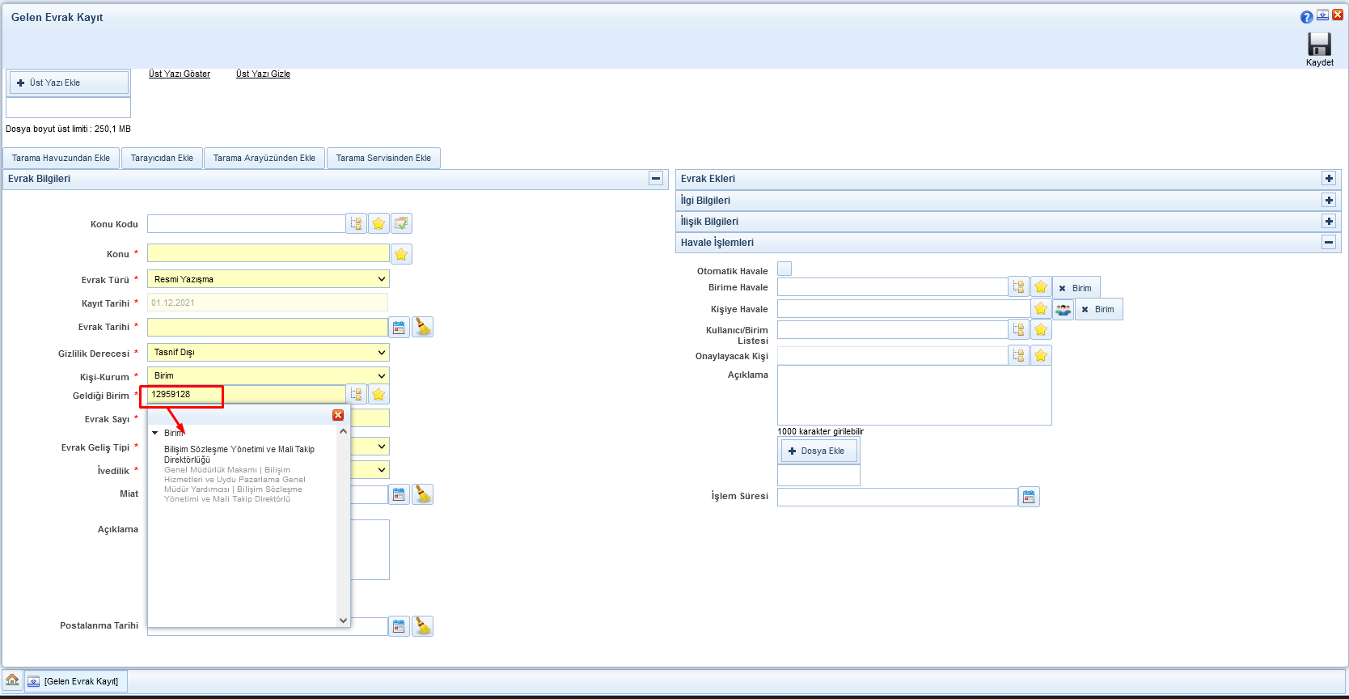Expand the Evrak Ekleri panel
The height and width of the screenshot is (699, 1349).
[1328, 179]
